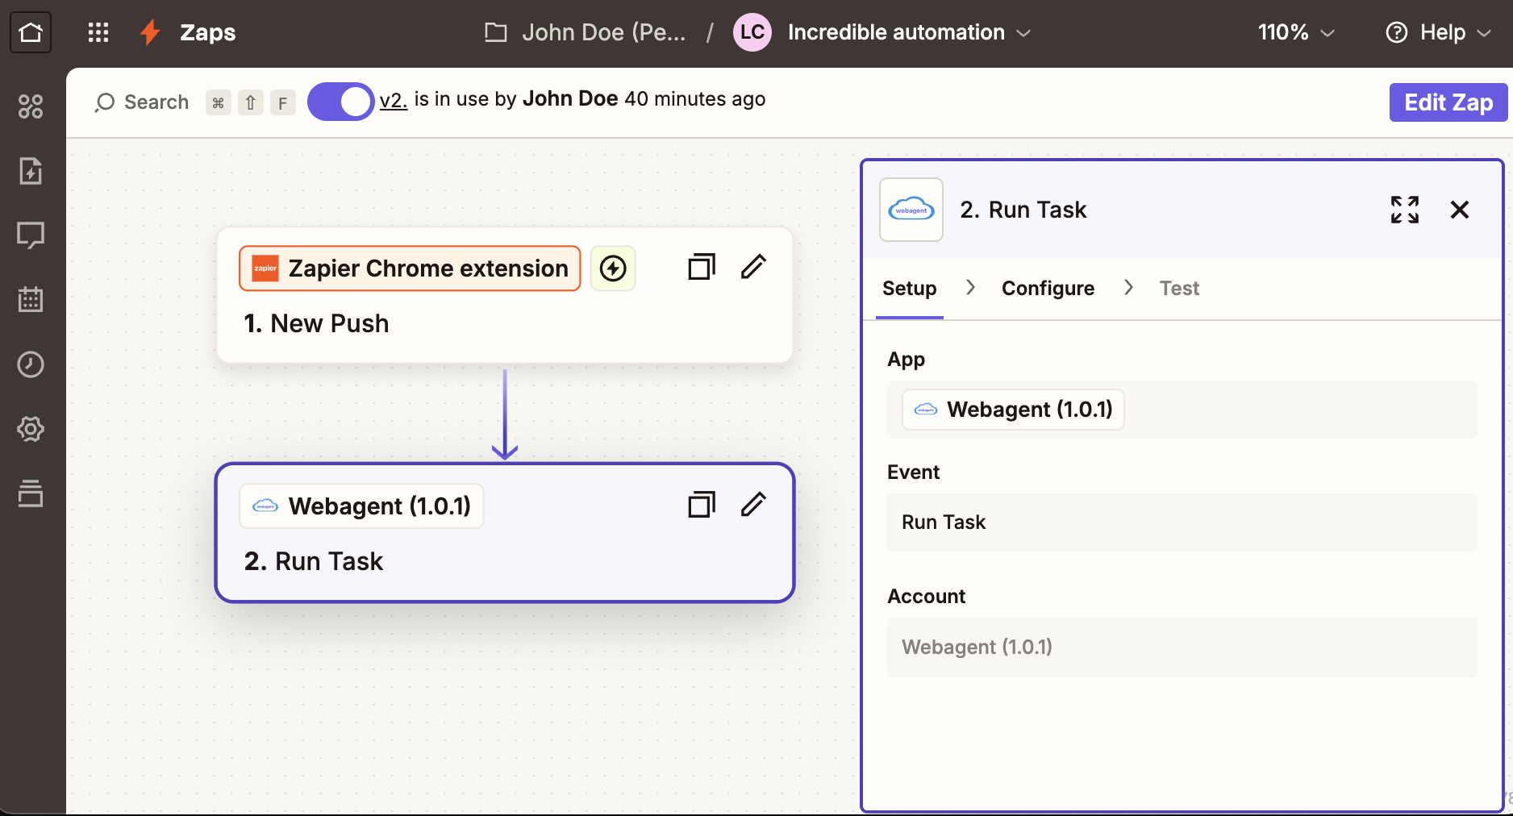Open the Tables drawer icon in sidebar
The height and width of the screenshot is (816, 1513).
coord(31,493)
